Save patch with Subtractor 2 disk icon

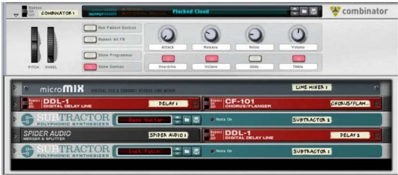(x=196, y=120)
